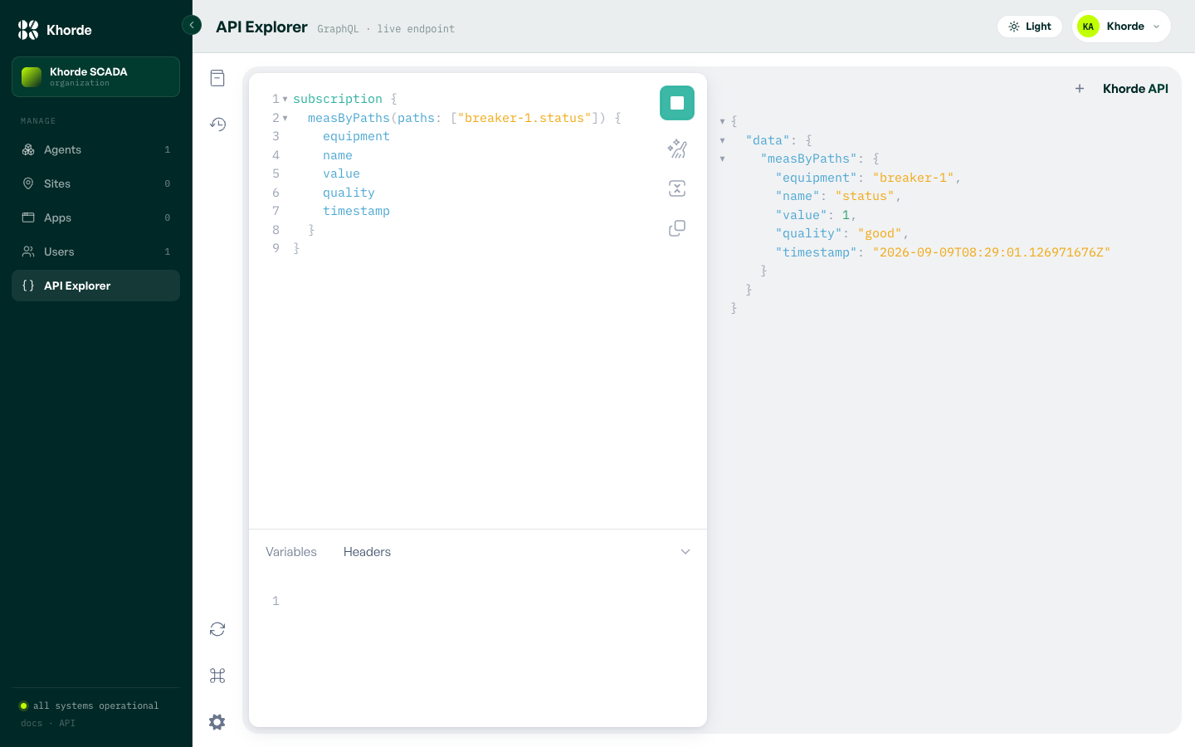The image size is (1195, 747).
Task: Show query history panel
Action: click(217, 124)
